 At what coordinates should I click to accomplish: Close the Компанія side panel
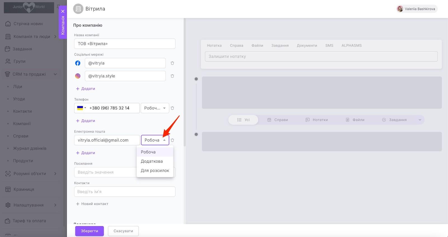tap(63, 11)
